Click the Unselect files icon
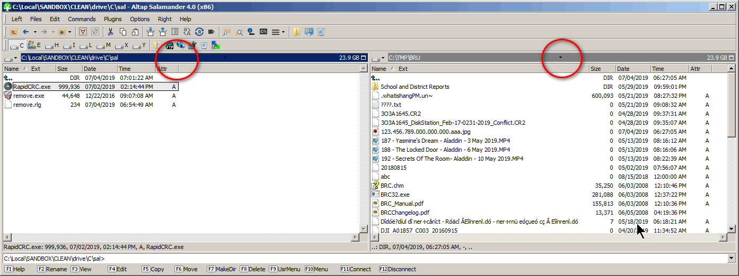 tap(95, 32)
